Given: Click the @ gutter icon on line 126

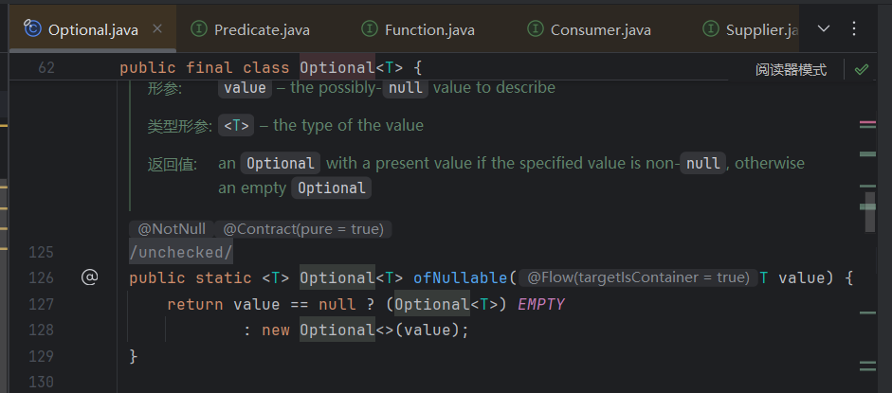Looking at the screenshot, I should pyautogui.click(x=89, y=277).
